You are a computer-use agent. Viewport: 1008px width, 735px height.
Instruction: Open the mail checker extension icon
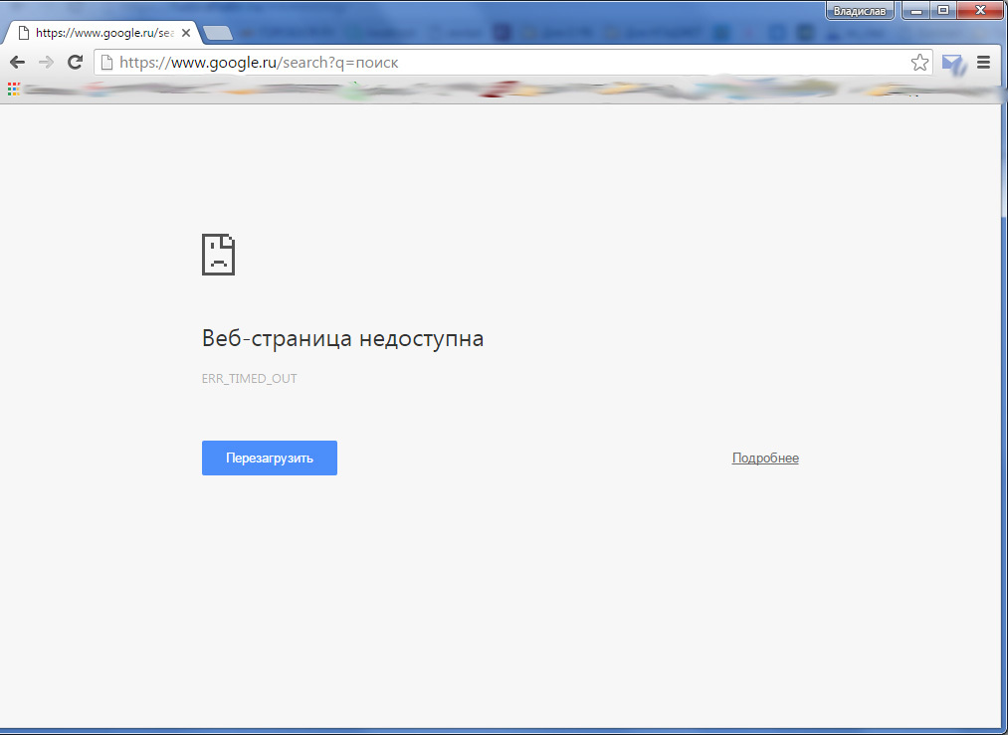[x=953, y=64]
